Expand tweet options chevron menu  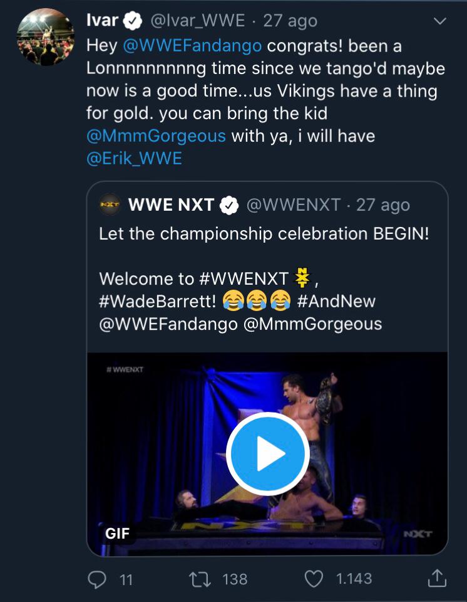click(440, 21)
